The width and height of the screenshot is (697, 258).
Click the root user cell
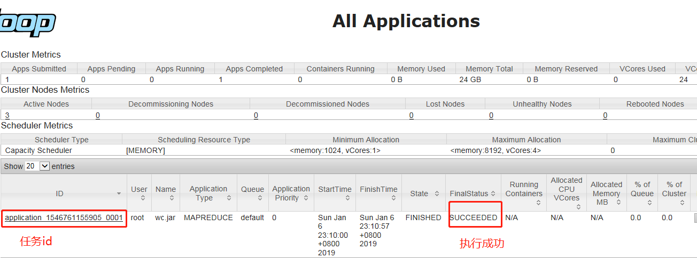coord(137,217)
